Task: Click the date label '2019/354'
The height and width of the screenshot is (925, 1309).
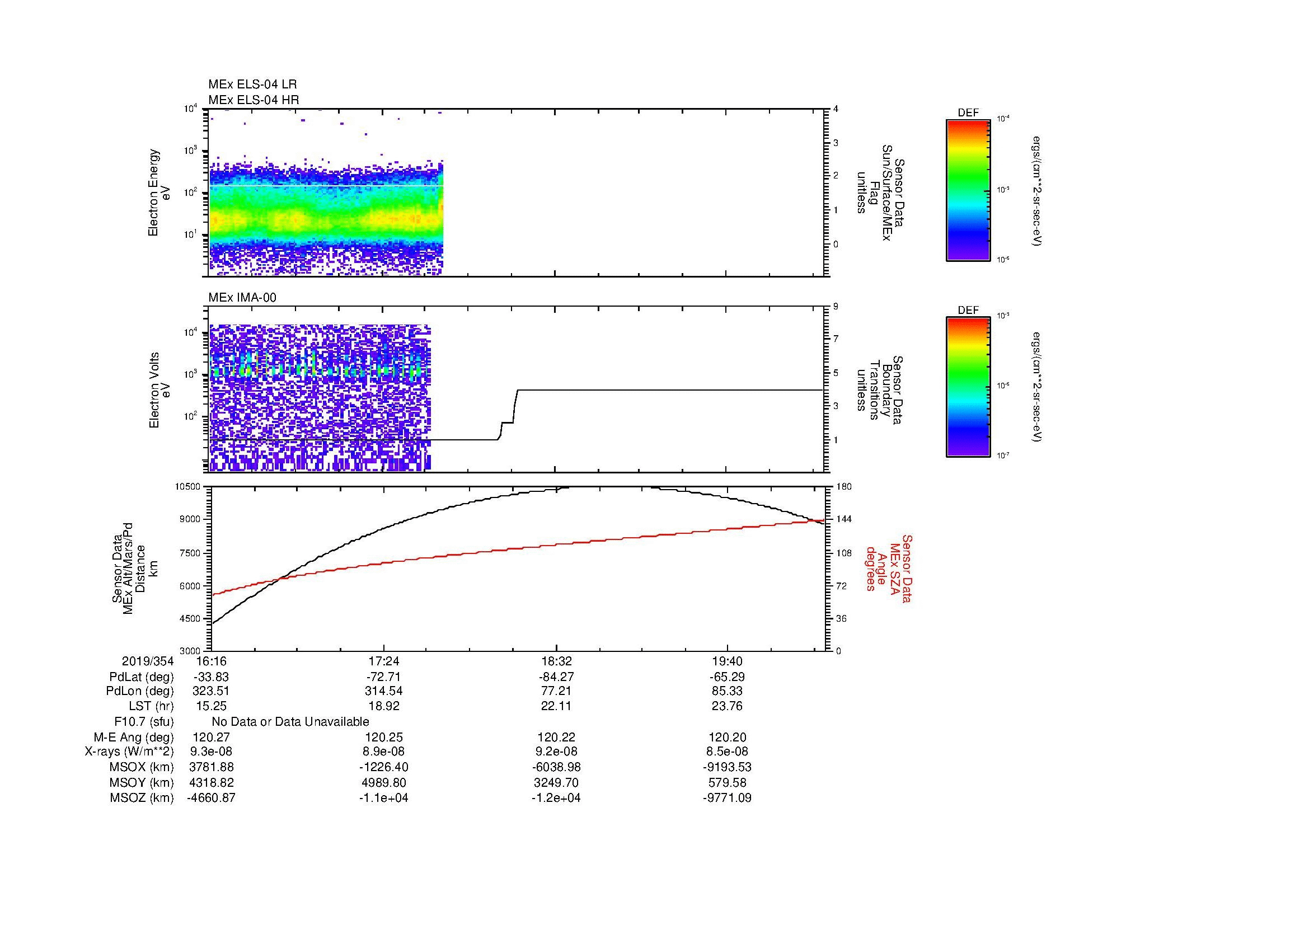Action: pyautogui.click(x=148, y=661)
